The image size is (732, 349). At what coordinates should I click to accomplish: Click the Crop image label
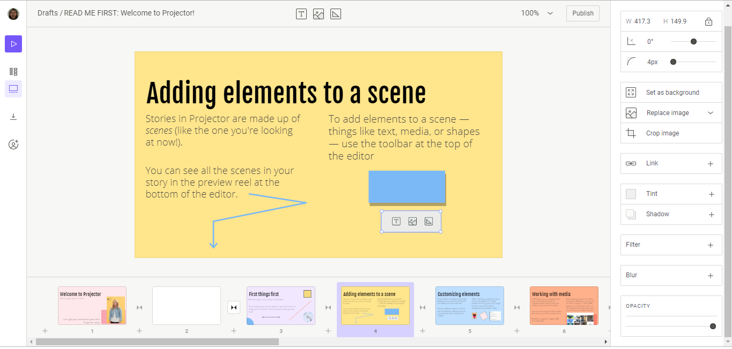tap(663, 133)
